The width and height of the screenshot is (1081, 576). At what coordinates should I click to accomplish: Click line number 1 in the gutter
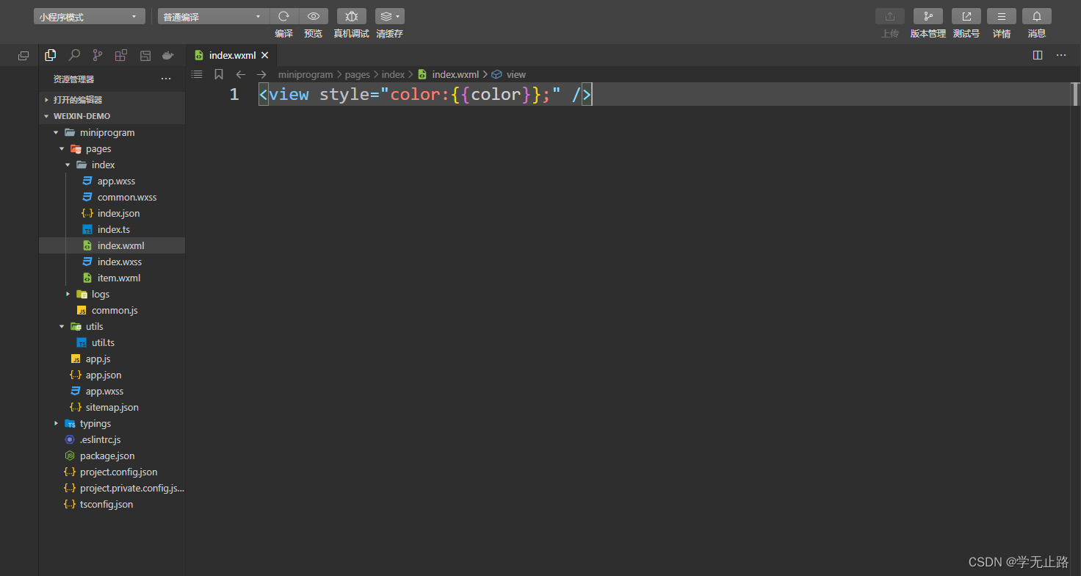pyautogui.click(x=234, y=94)
